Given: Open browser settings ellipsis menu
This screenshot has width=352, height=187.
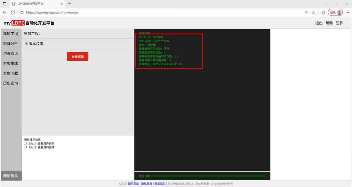Looking at the screenshot, I should (x=347, y=12).
